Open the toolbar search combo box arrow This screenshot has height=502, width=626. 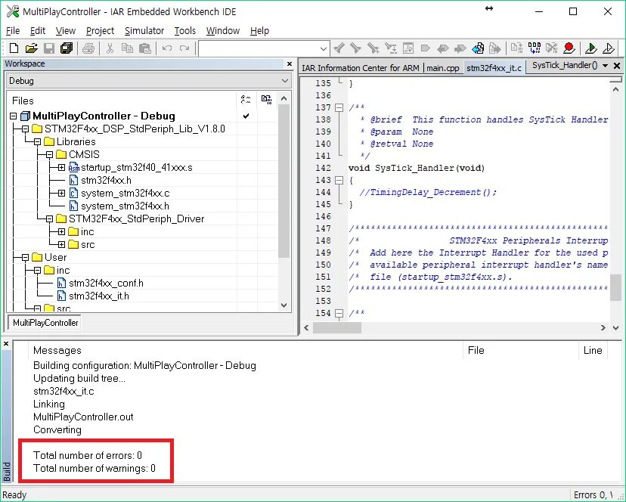[324, 48]
